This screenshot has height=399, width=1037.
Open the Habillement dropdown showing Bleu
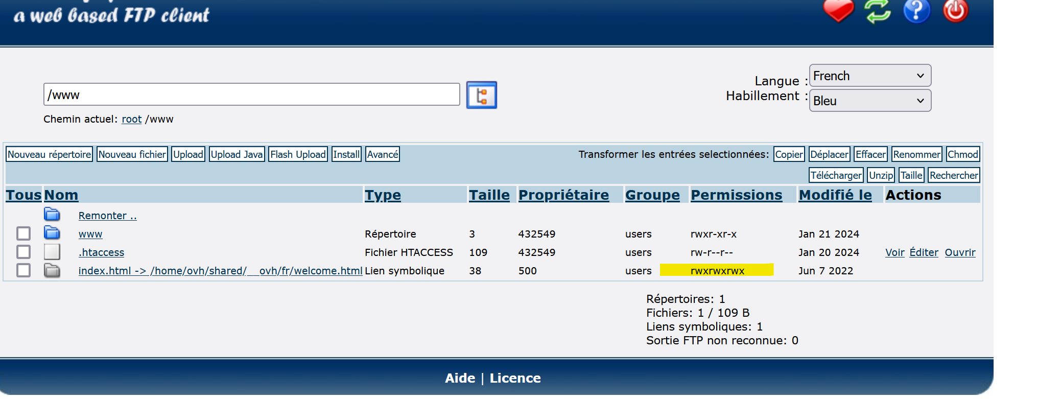click(869, 101)
